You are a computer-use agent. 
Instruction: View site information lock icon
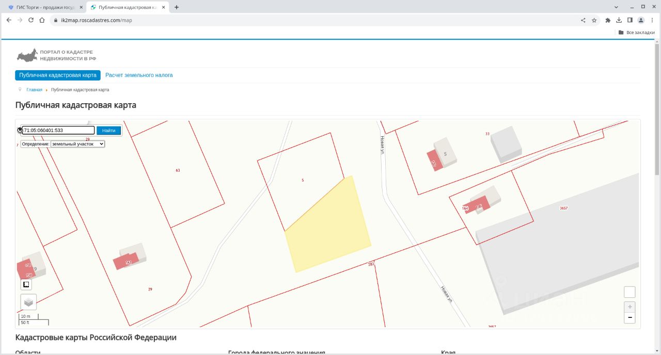tap(56, 20)
